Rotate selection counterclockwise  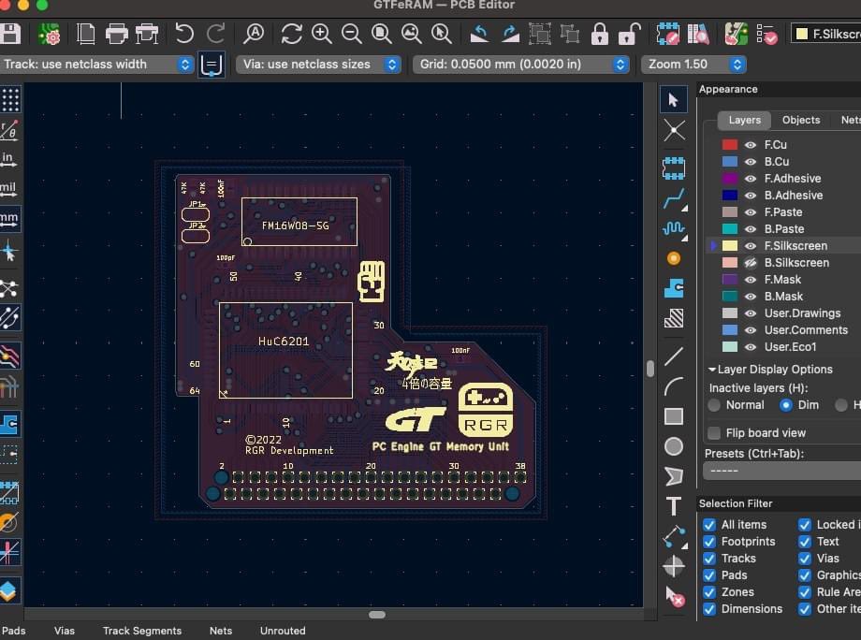479,34
